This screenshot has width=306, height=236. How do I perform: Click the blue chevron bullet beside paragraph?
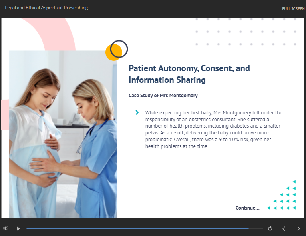pos(137,112)
